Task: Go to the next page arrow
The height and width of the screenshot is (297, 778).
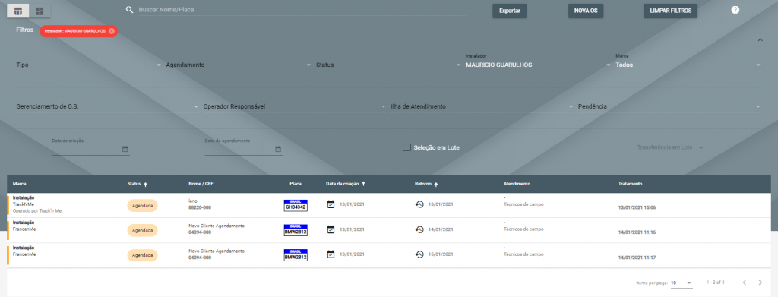Action: coord(760,283)
